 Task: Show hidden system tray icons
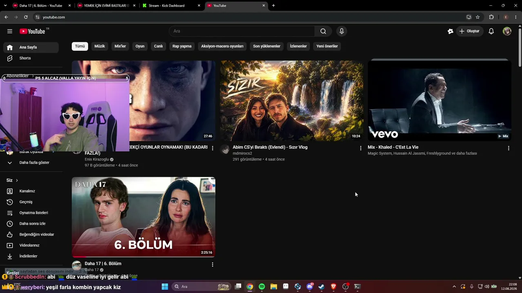[454, 286]
